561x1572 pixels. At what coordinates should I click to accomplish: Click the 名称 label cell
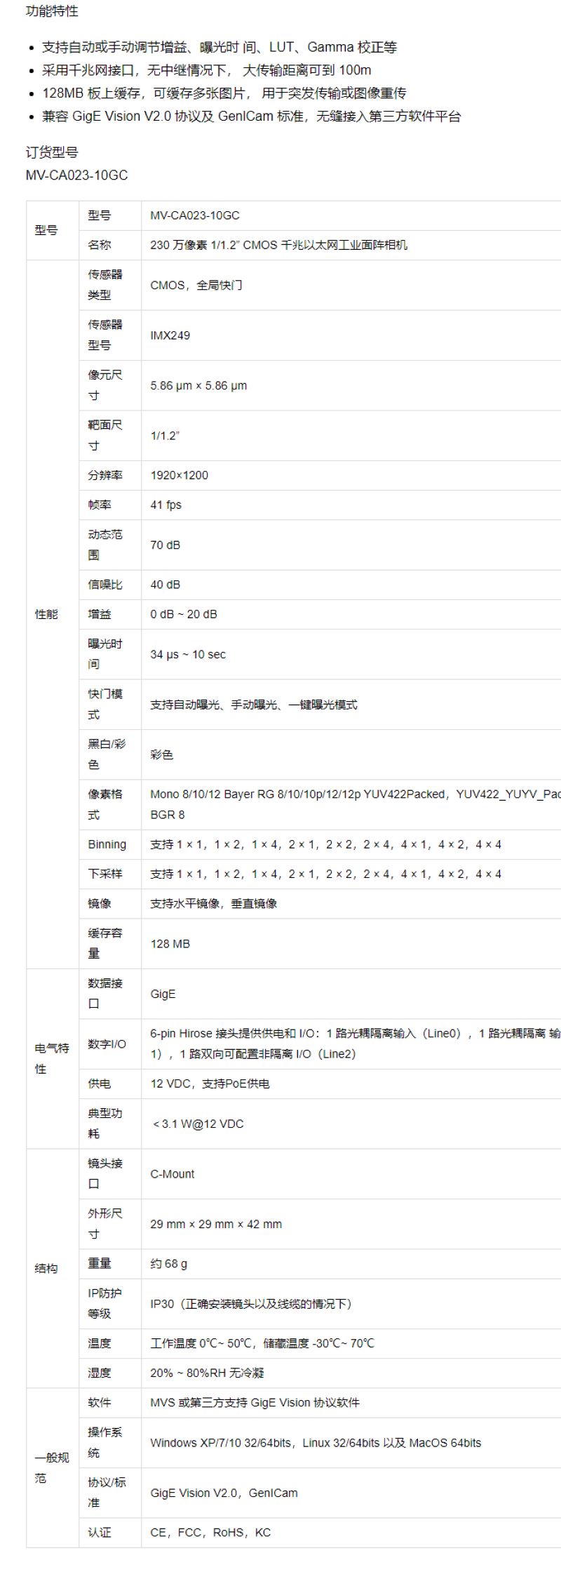[x=110, y=245]
